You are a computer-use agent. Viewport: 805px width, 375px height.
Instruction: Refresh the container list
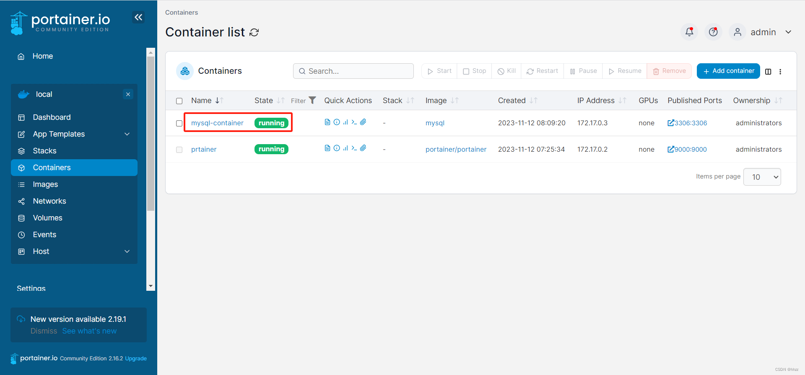click(254, 32)
